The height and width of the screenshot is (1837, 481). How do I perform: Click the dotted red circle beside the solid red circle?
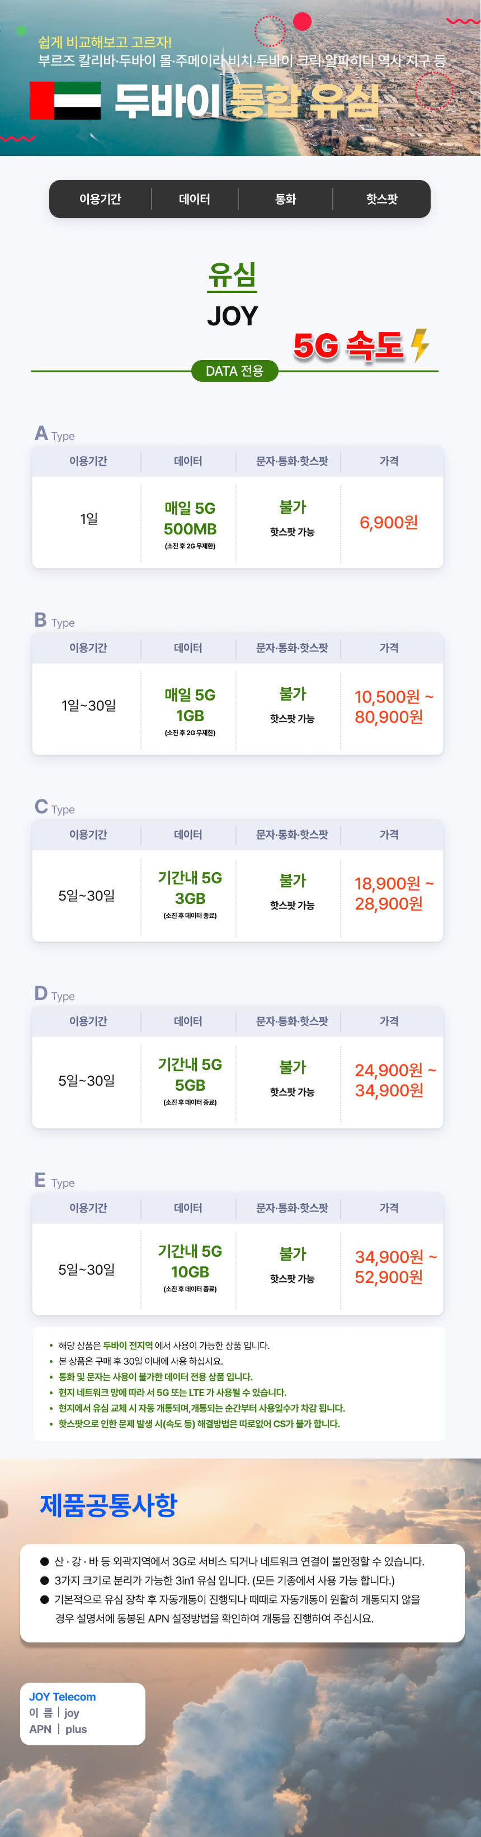point(270,31)
